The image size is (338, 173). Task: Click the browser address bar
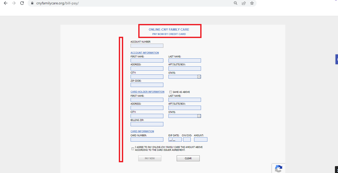(x=102, y=3)
